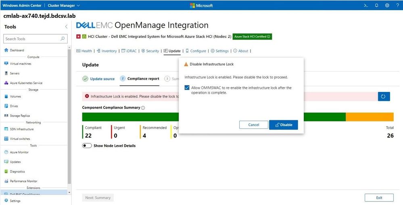Click Windows Admin Center title link
The width and height of the screenshot is (403, 205).
(22, 5)
